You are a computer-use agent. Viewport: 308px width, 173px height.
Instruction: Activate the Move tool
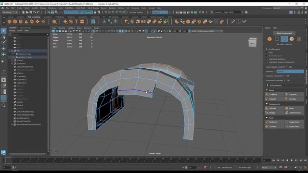pyautogui.click(x=3, y=49)
